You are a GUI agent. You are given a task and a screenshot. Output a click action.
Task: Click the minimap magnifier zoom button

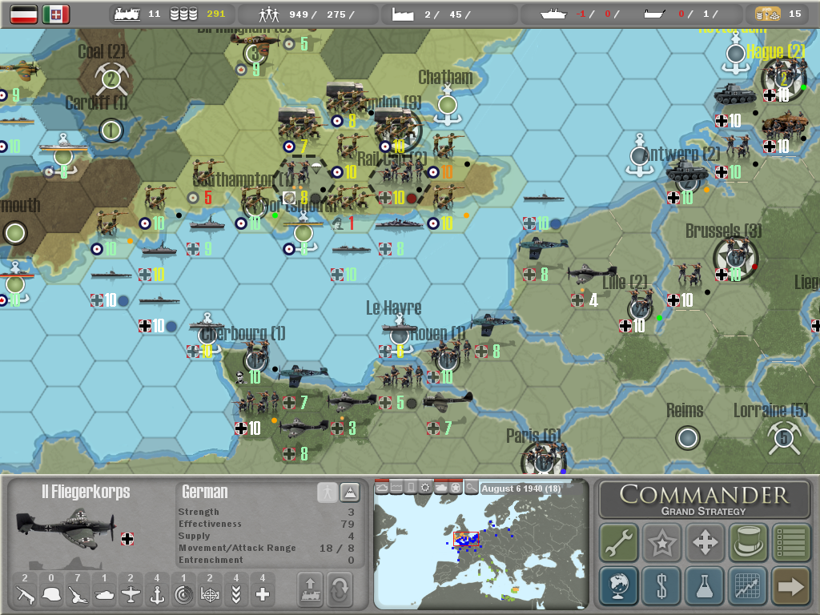click(x=472, y=488)
